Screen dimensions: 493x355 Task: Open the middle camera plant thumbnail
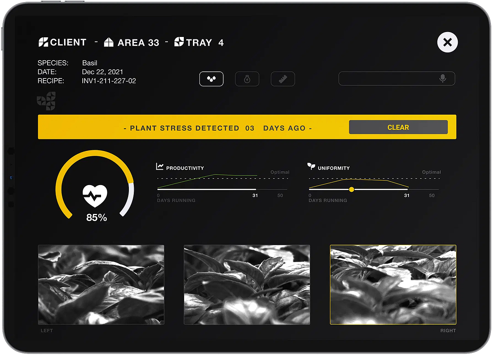(x=247, y=285)
